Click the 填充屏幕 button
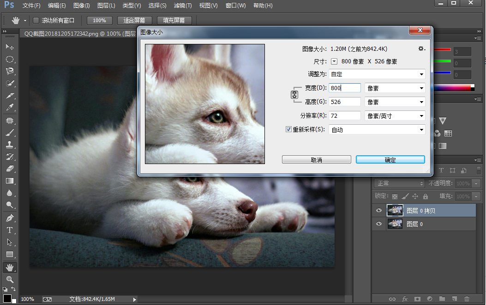Viewport: 486px width, 305px height. pos(174,20)
